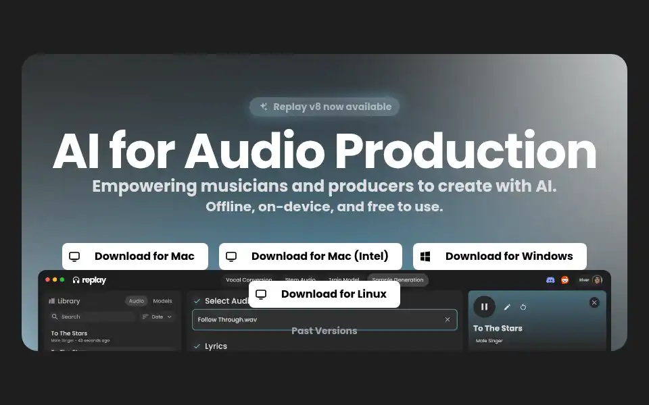649x405 pixels.
Task: Click the regenerate circular arrow icon
Action: 523,307
